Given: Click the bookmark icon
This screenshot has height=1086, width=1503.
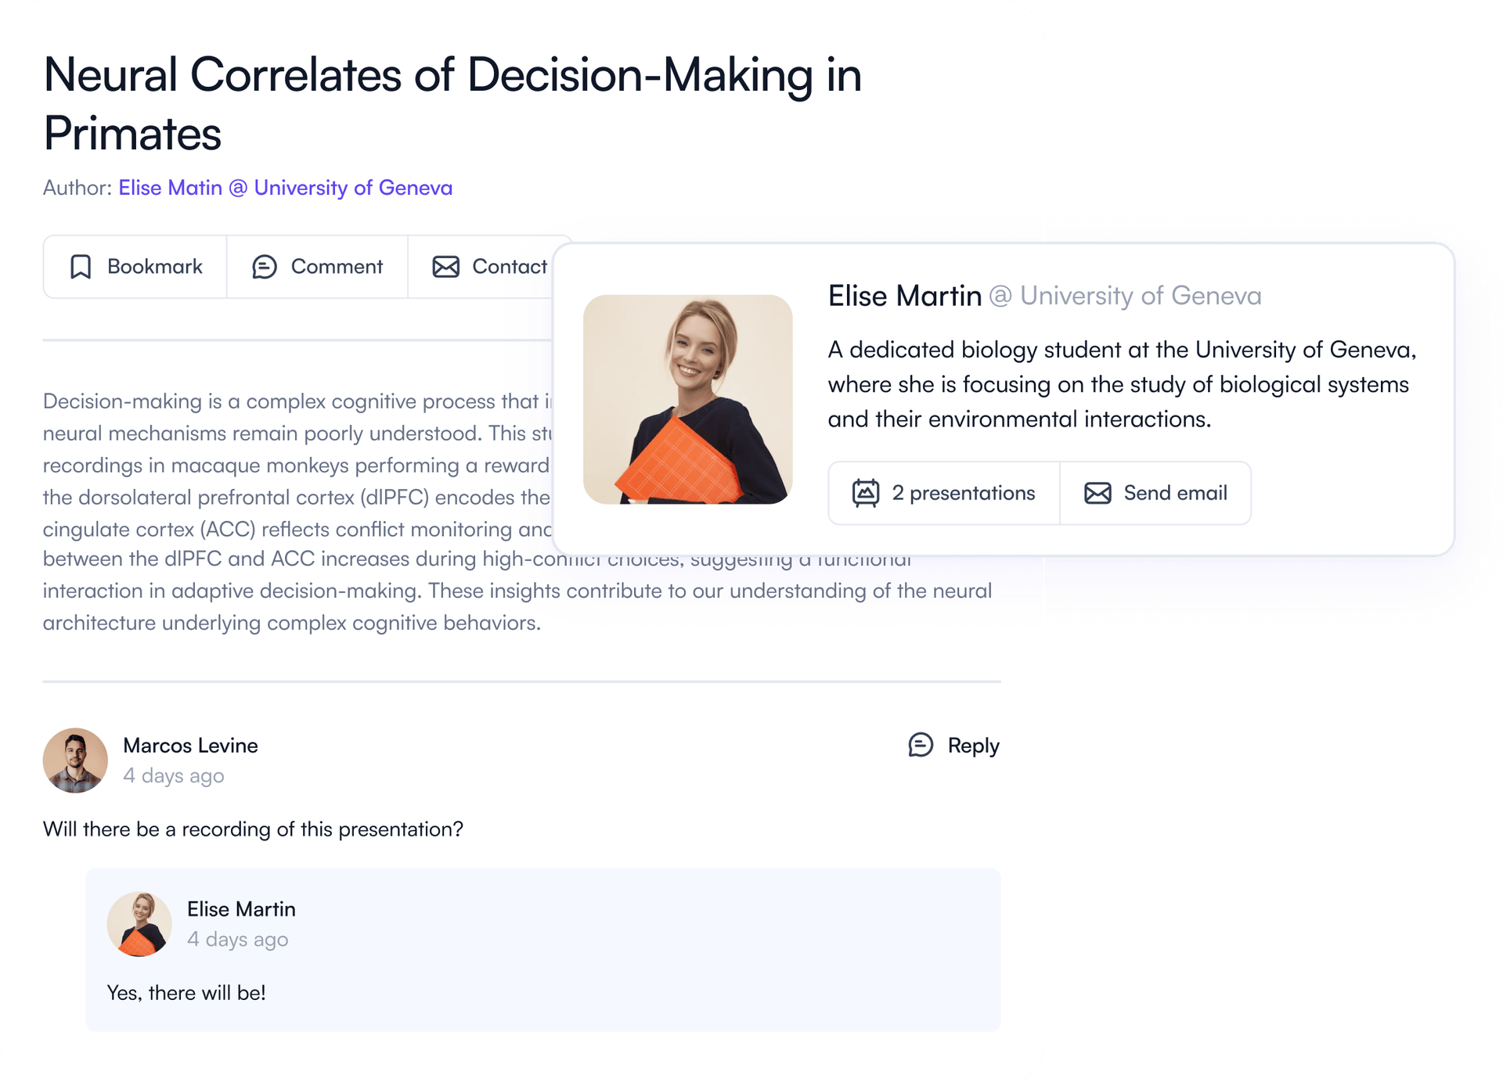Looking at the screenshot, I should (x=81, y=267).
